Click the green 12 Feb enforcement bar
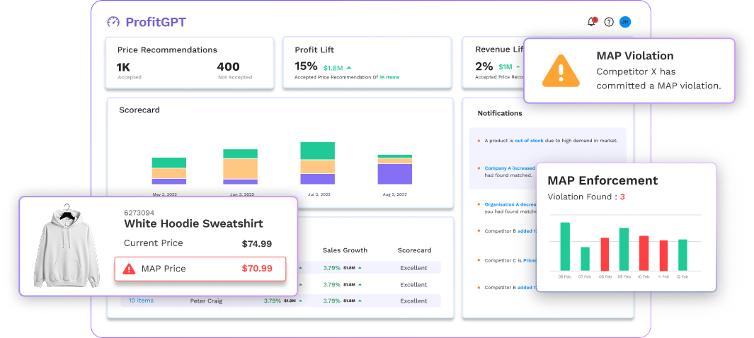 coord(682,255)
